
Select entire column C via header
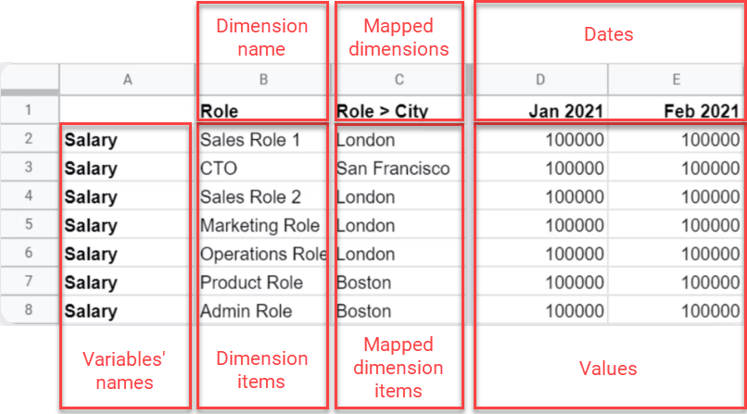[x=399, y=80]
